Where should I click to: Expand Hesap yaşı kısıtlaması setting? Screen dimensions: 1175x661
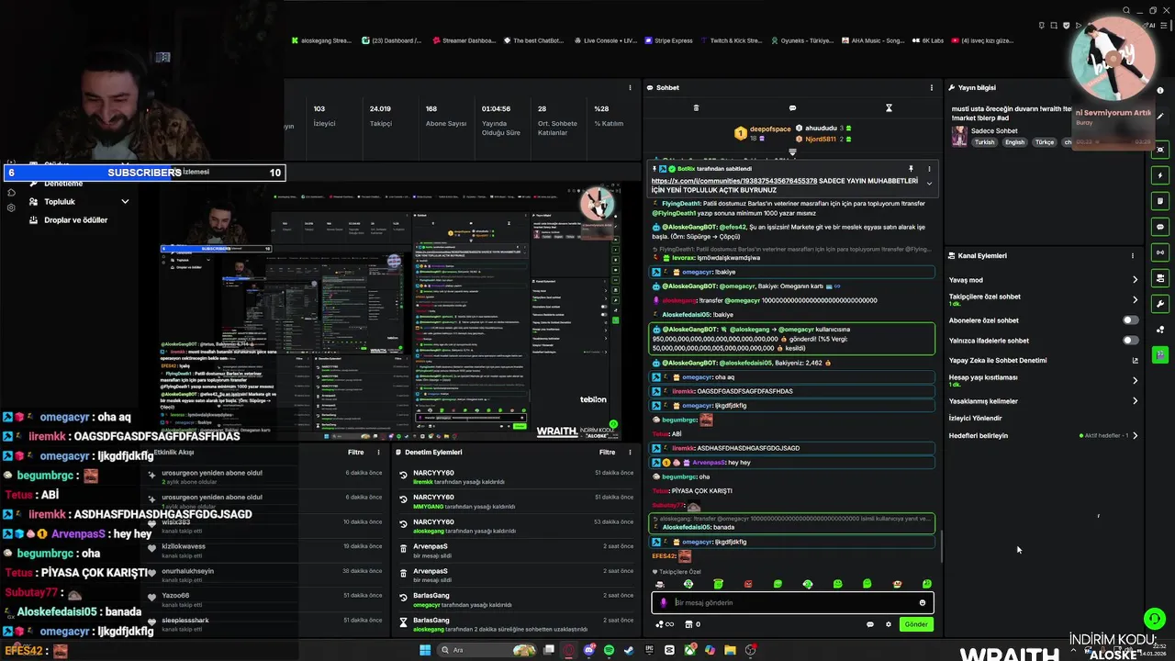[x=1135, y=380]
